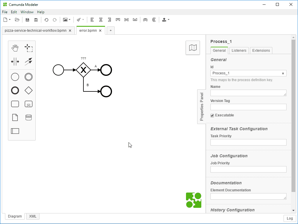Open the Help menu
Screen dimensions: 298x224
[41, 12]
